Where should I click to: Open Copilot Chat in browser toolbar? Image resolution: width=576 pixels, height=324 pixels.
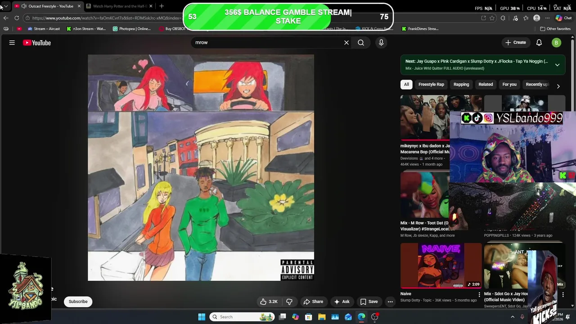(563, 18)
